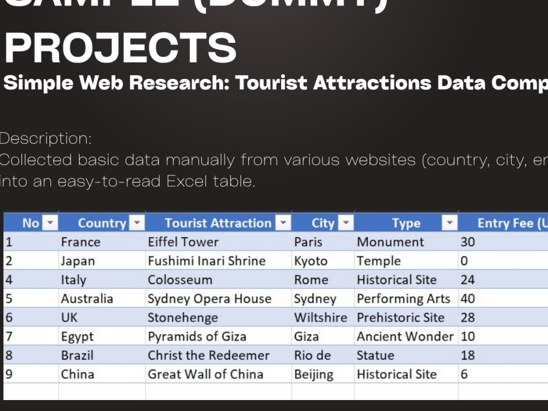The image size is (548, 411).
Task: Open the No column filter dropdown
Action: click(50, 222)
